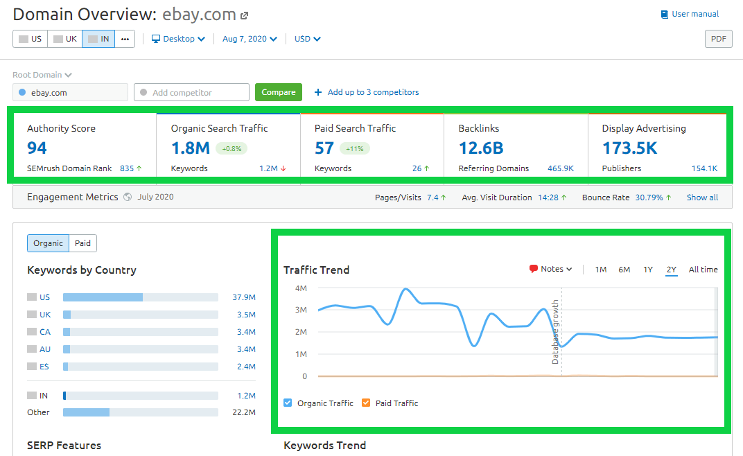Select the 2Y time range

pos(672,270)
